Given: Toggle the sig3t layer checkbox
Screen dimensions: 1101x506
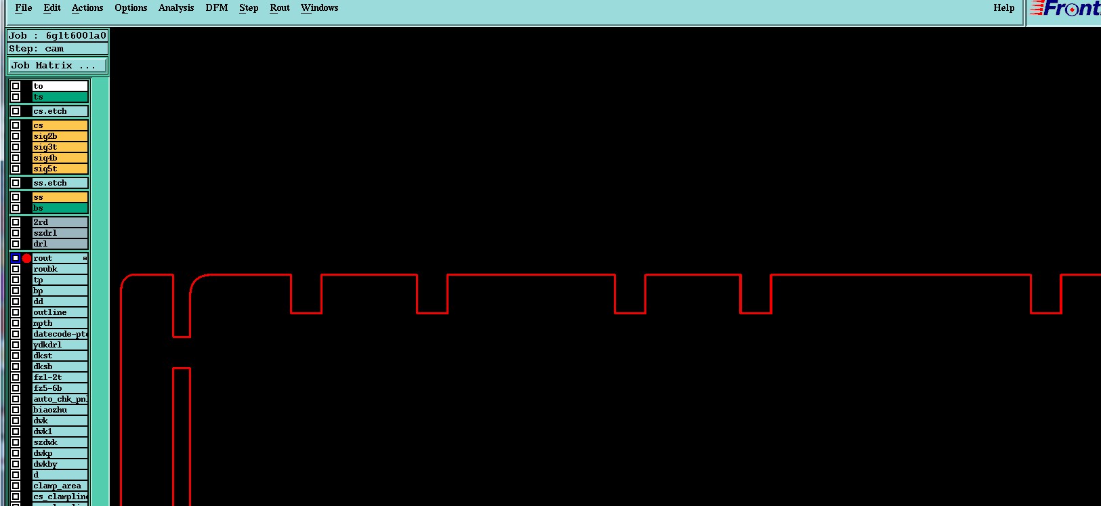Looking at the screenshot, I should 16,147.
